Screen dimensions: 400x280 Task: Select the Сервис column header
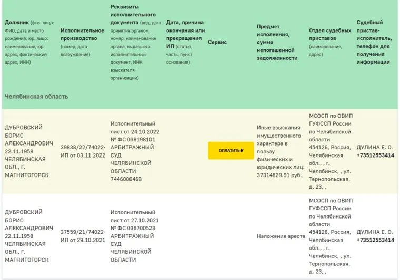coord(217,42)
